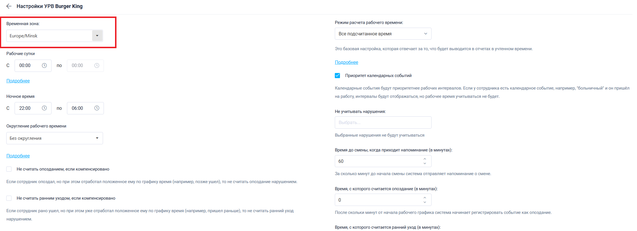Uncheck Приоритет календарных событий checkbox
The height and width of the screenshot is (231, 637).
pyautogui.click(x=338, y=76)
